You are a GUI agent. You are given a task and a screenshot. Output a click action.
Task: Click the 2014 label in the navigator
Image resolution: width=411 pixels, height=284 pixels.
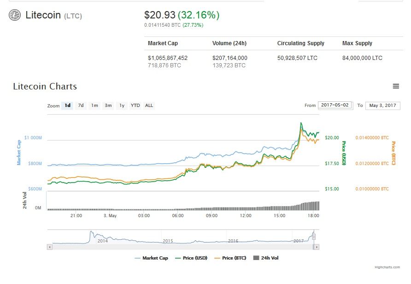(102, 241)
